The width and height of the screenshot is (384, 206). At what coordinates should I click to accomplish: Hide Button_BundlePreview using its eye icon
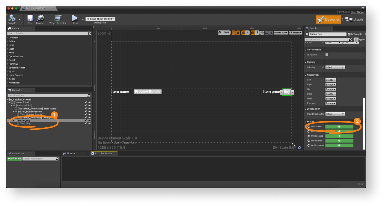pos(89,111)
